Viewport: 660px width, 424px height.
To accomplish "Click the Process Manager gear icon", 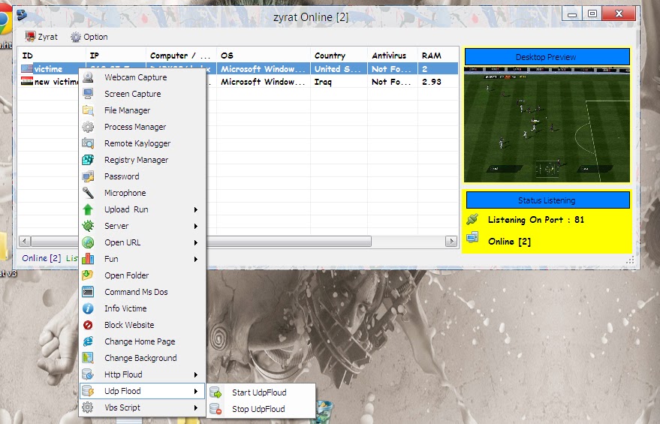I will pyautogui.click(x=88, y=127).
